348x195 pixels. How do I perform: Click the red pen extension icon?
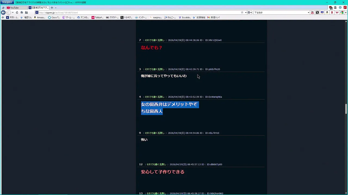[x=345, y=8]
